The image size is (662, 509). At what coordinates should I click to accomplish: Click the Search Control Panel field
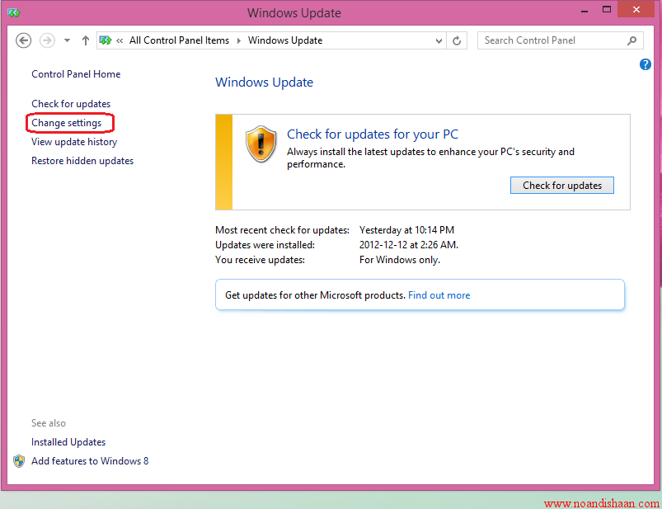pos(561,40)
